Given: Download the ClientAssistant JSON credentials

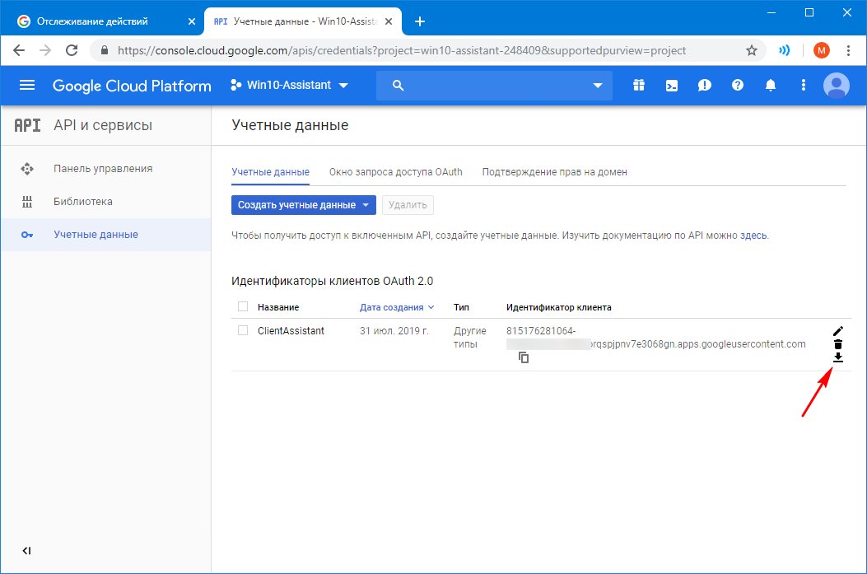Looking at the screenshot, I should (838, 357).
